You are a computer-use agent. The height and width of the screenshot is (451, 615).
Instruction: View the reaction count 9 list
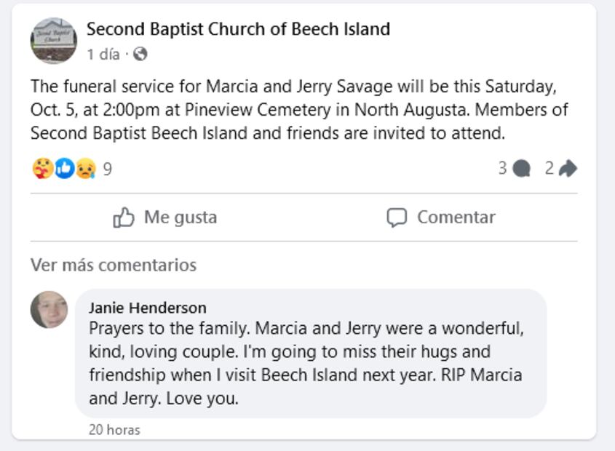coord(108,169)
